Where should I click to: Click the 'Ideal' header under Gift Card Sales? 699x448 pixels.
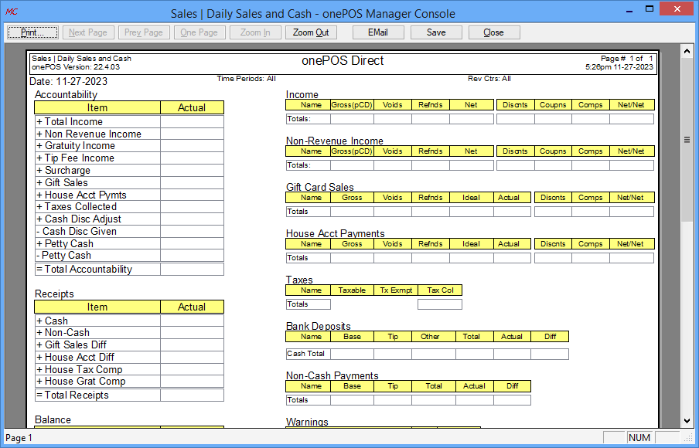tap(471, 198)
